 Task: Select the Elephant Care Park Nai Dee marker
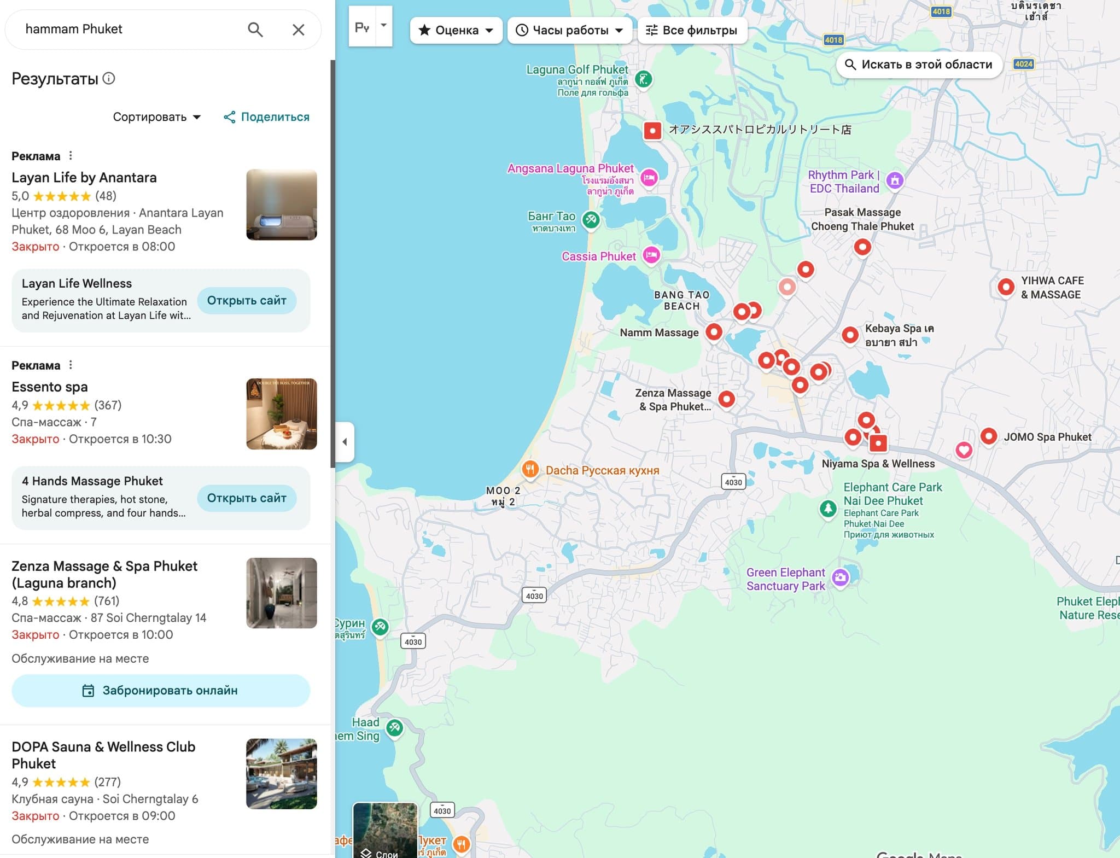point(828,509)
